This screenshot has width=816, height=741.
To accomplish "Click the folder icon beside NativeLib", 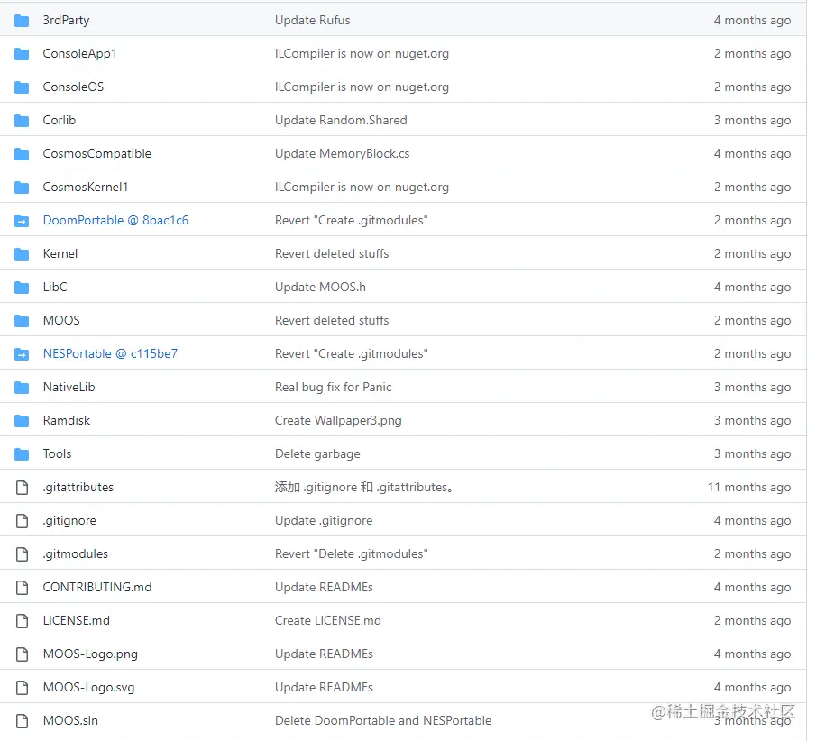I will (22, 387).
